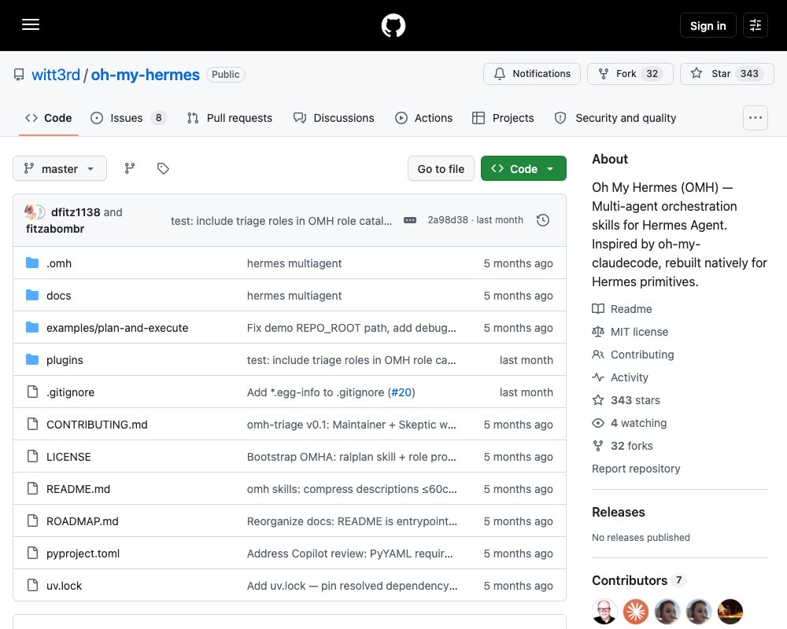The width and height of the screenshot is (787, 629).
Task: Click the Sign in button
Action: tap(708, 26)
